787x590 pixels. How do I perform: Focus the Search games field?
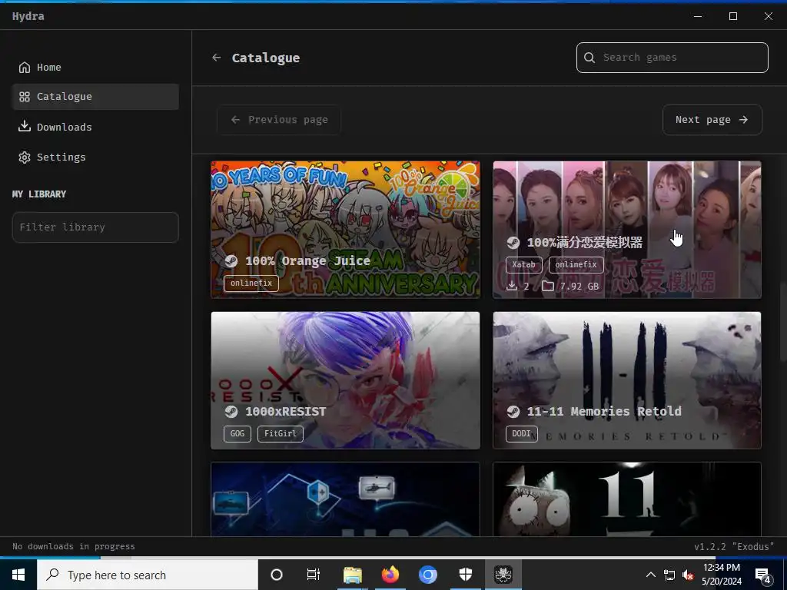click(672, 58)
